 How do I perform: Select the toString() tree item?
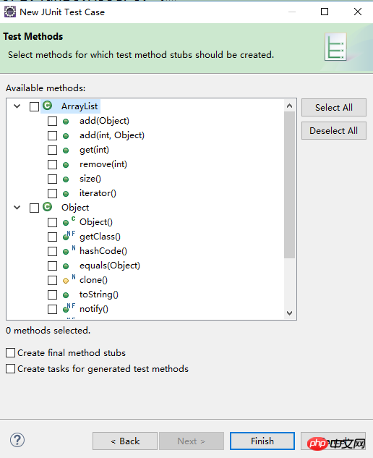click(x=99, y=294)
